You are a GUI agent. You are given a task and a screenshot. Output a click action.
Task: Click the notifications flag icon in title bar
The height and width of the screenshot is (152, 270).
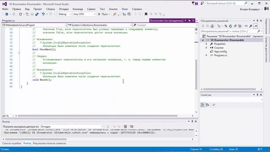(194, 3)
